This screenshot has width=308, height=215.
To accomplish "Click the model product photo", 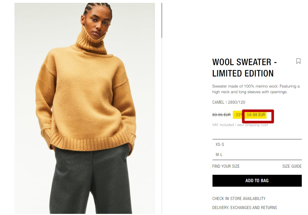I will click(85, 108).
